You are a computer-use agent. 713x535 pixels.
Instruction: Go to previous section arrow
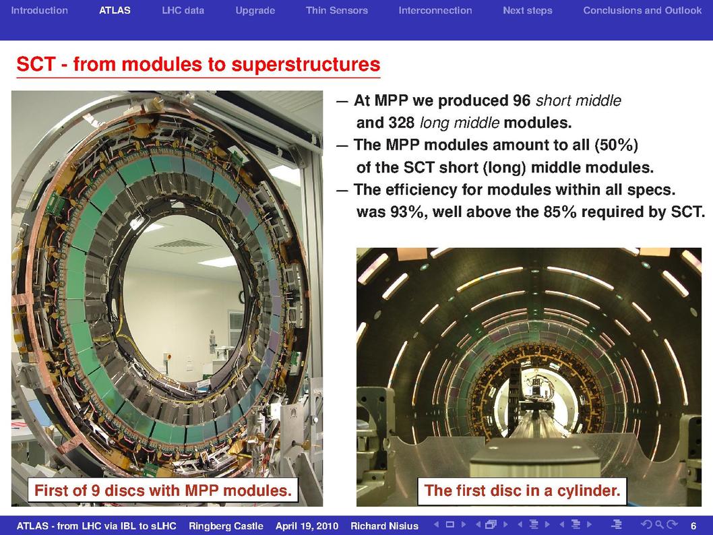(x=562, y=524)
